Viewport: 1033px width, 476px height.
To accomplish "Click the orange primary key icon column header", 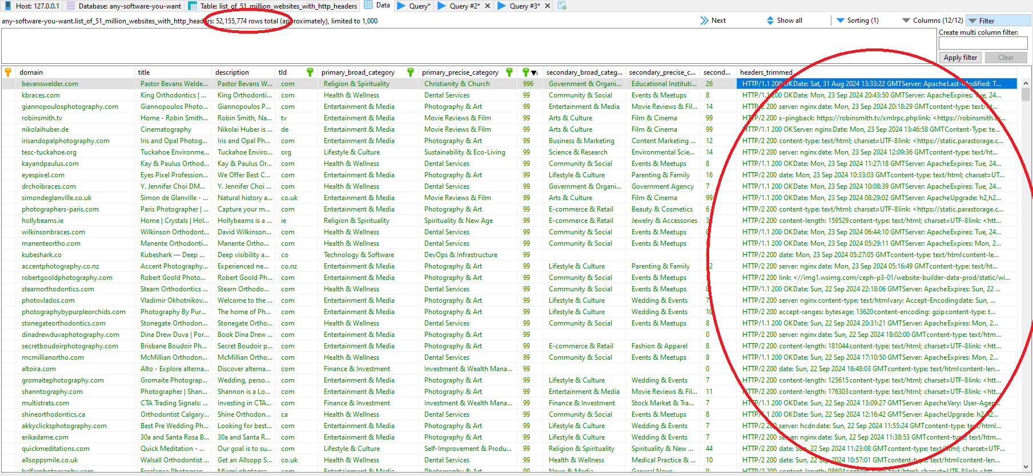I will pos(8,72).
